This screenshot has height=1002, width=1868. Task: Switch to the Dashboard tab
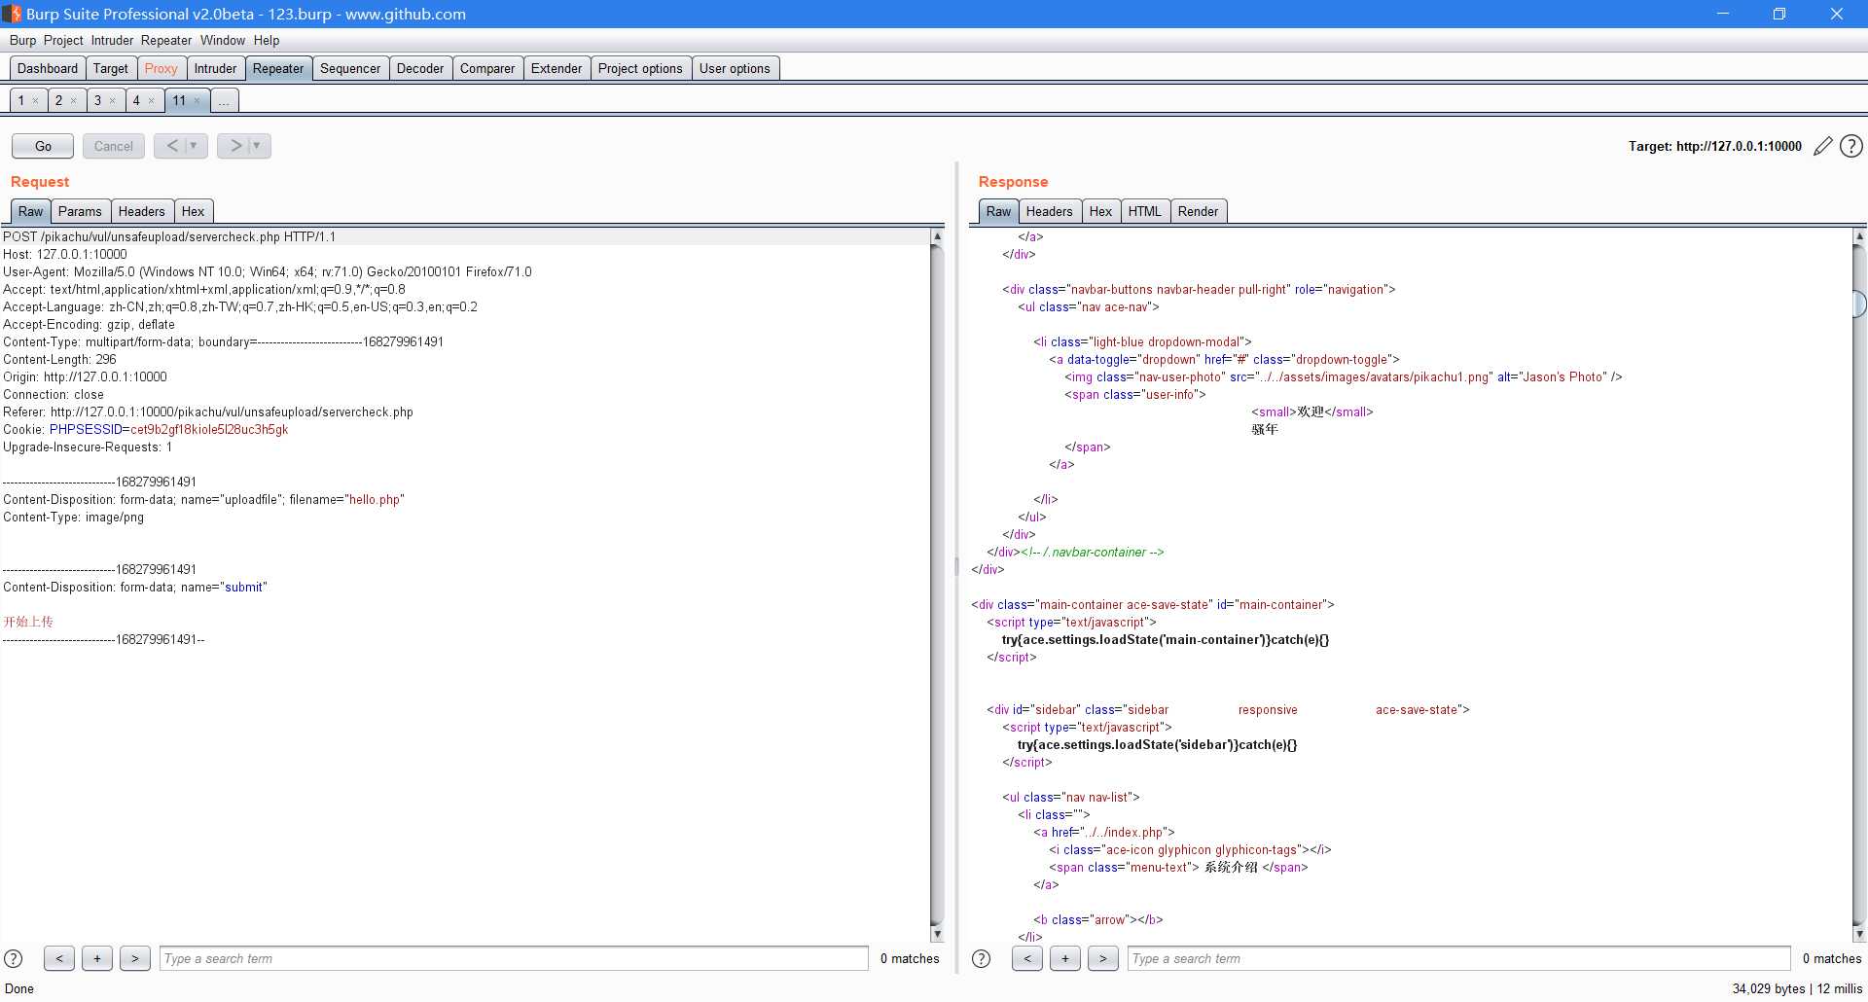coord(48,68)
